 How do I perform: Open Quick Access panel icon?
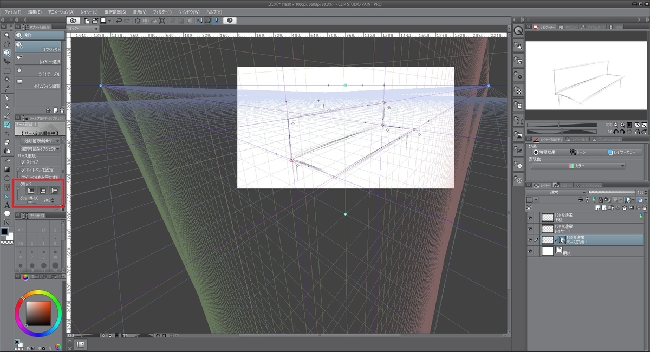pyautogui.click(x=518, y=31)
